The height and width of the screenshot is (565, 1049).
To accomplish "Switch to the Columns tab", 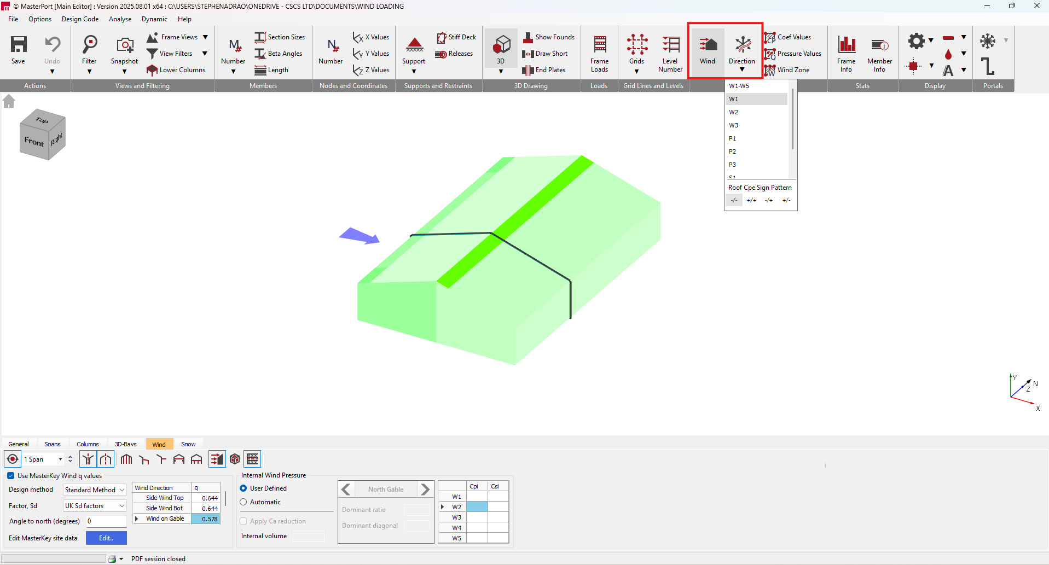I will click(x=88, y=444).
